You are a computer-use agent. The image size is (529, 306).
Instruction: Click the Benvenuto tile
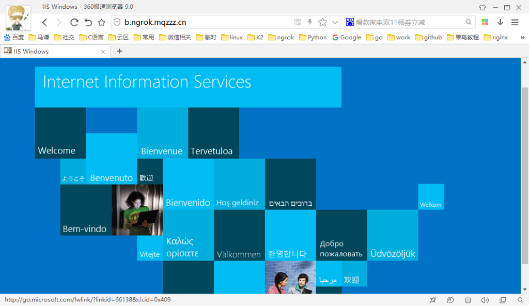112,159
